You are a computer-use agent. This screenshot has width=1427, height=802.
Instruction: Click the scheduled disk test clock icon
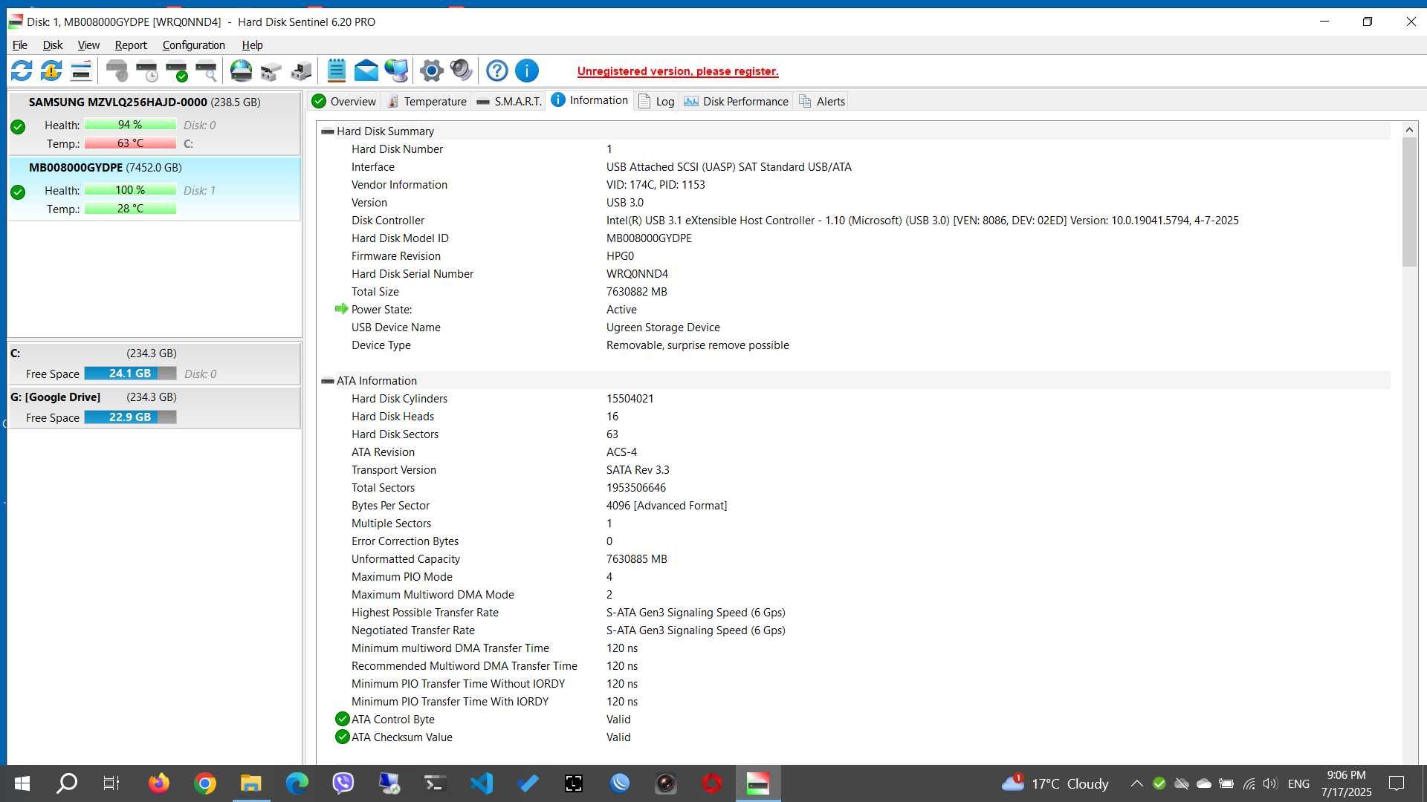click(x=146, y=71)
